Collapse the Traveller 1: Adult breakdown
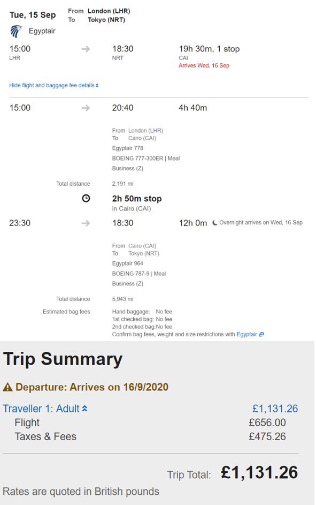This screenshot has height=505, width=316. pos(45,409)
